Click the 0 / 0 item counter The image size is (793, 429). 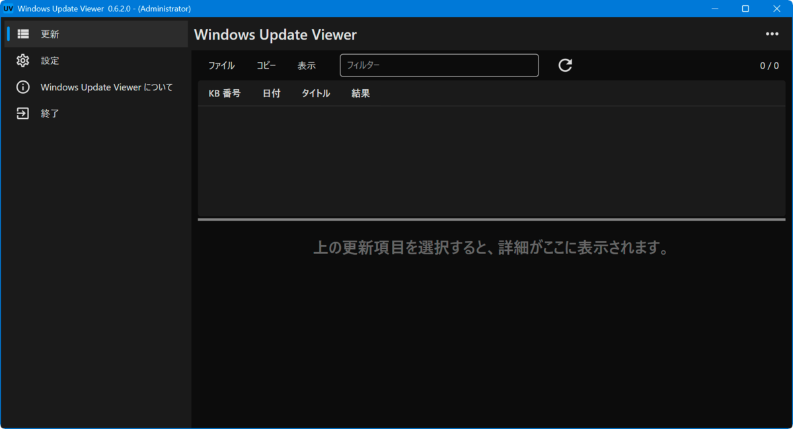(769, 65)
